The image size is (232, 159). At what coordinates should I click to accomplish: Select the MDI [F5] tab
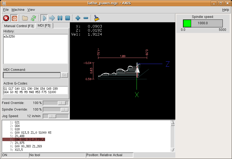(x=44, y=26)
